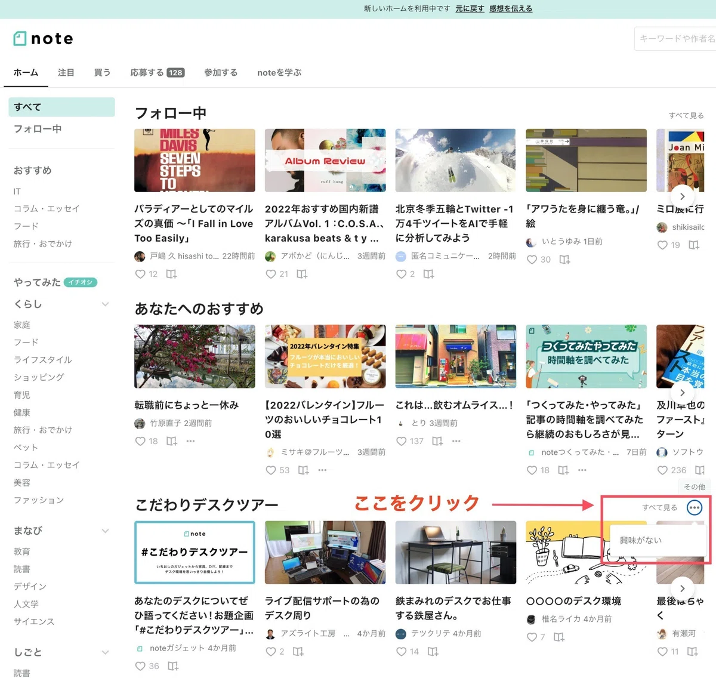Select サイエンス under まなび

[34, 622]
